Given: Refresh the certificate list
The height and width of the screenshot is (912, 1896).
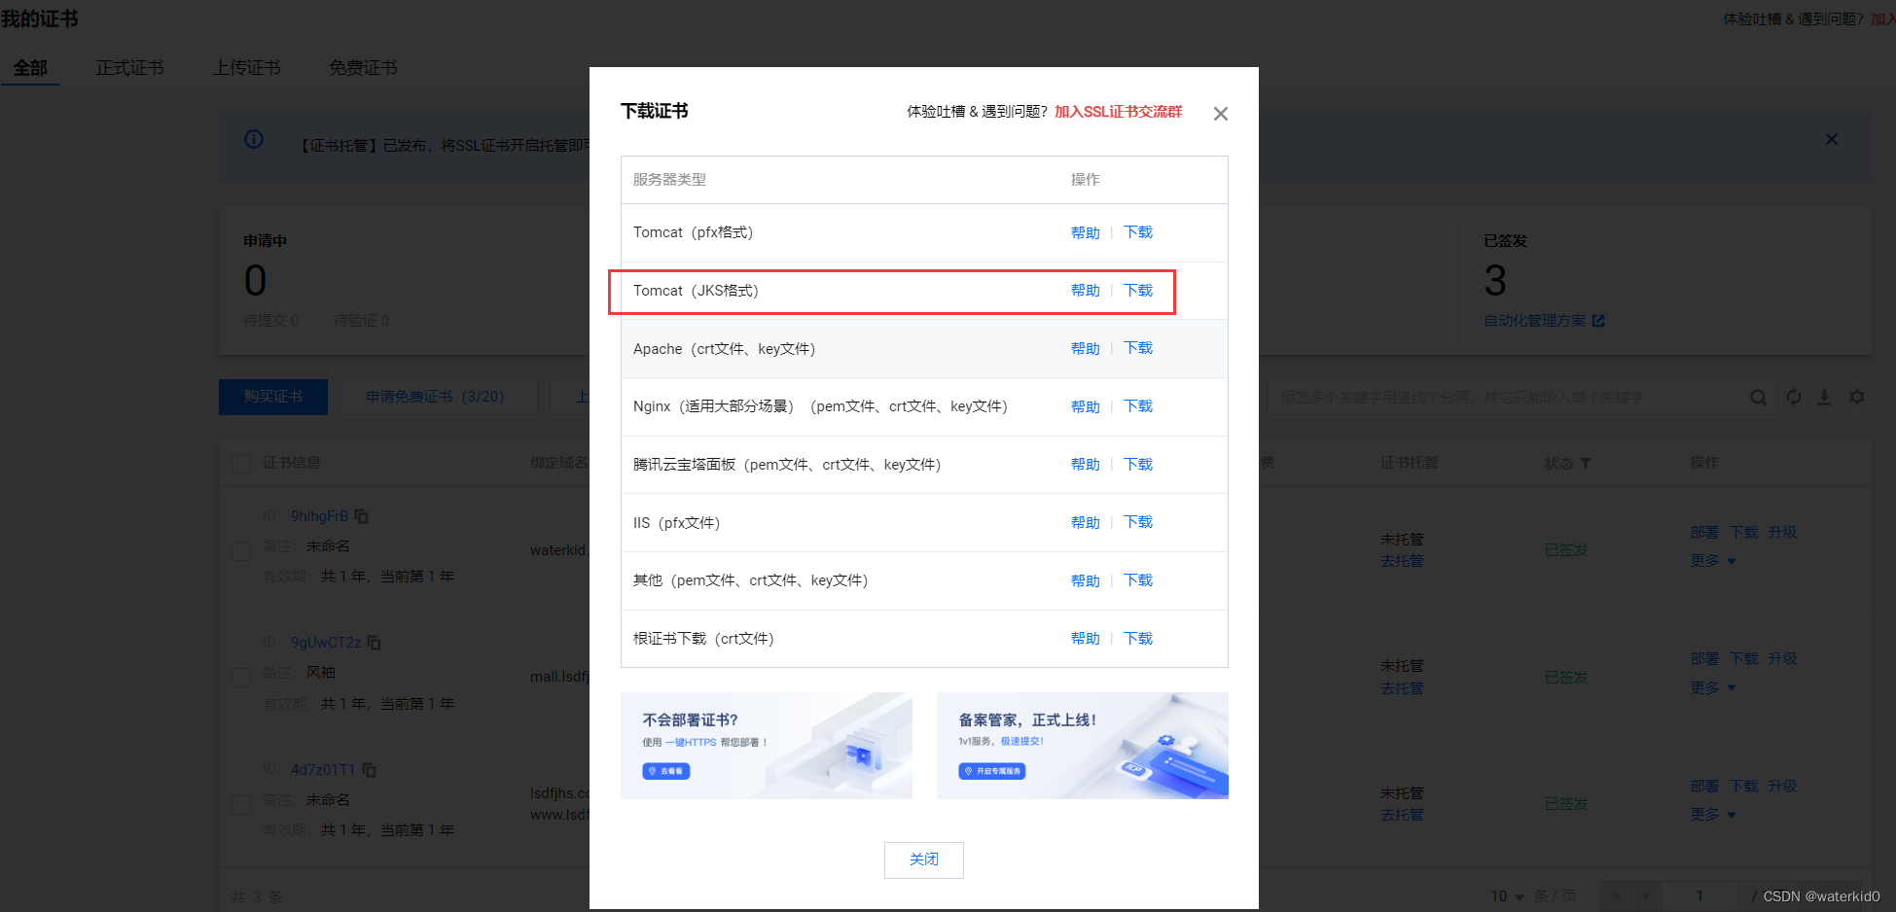Looking at the screenshot, I should coord(1793,397).
